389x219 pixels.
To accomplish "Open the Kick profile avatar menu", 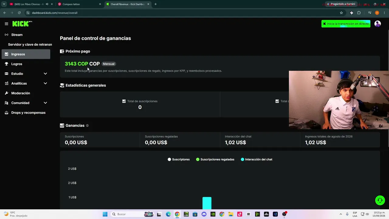I will [378, 24].
